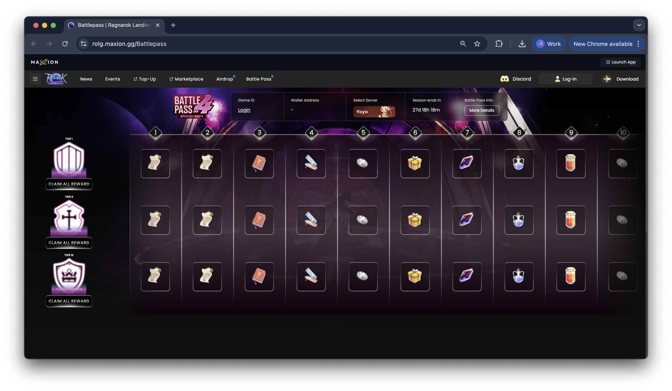Click the Ragnarok Landverse logo

coord(56,79)
